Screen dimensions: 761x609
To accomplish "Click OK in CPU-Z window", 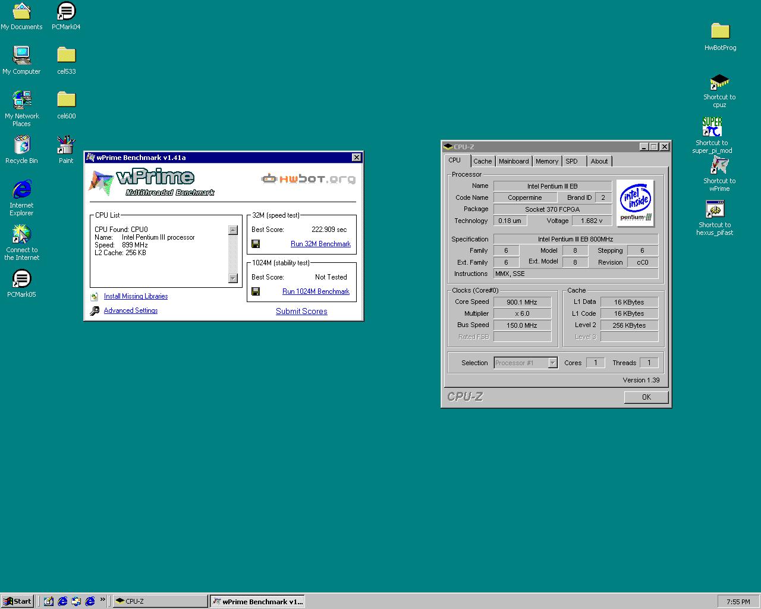I will pos(646,397).
